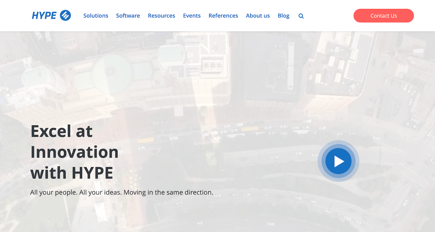
Task: Open the References menu item
Action: pos(223,16)
